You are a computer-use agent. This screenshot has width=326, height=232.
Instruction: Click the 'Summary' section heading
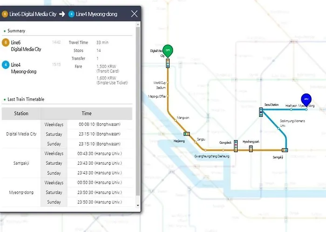point(16,31)
